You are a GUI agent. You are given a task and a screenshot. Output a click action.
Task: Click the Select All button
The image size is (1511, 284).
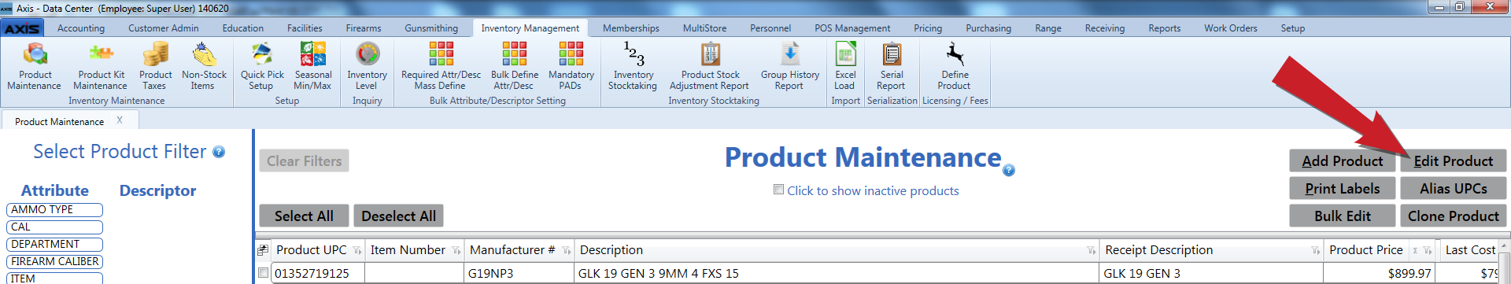pyautogui.click(x=304, y=216)
